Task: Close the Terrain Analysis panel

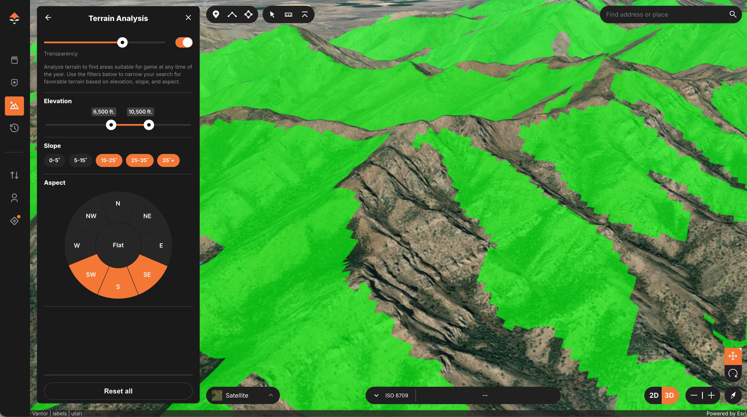Action: (188, 18)
